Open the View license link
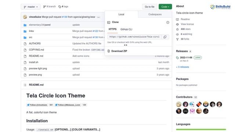The image size is (235, 132). click(187, 24)
